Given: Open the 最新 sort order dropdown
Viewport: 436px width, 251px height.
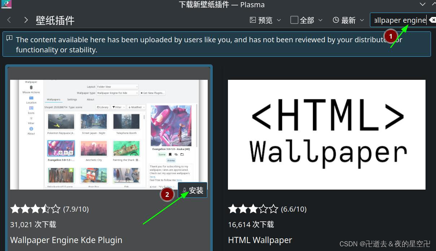Looking at the screenshot, I should click(x=348, y=20).
